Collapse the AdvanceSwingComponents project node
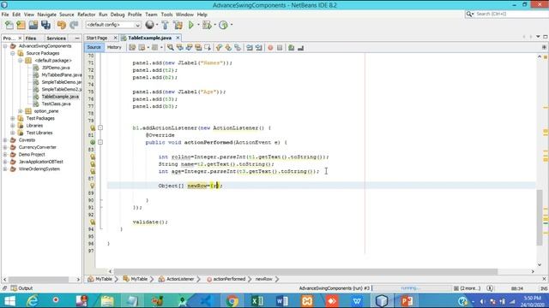Image resolution: width=549 pixels, height=308 pixels. click(x=5, y=46)
